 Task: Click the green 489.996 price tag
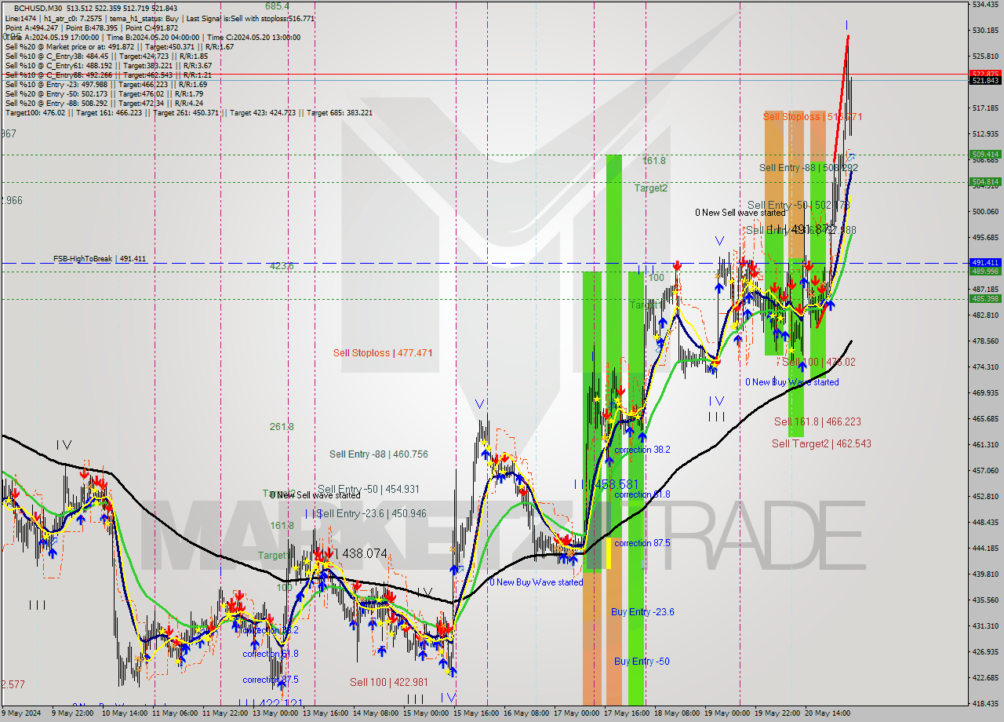click(x=985, y=271)
